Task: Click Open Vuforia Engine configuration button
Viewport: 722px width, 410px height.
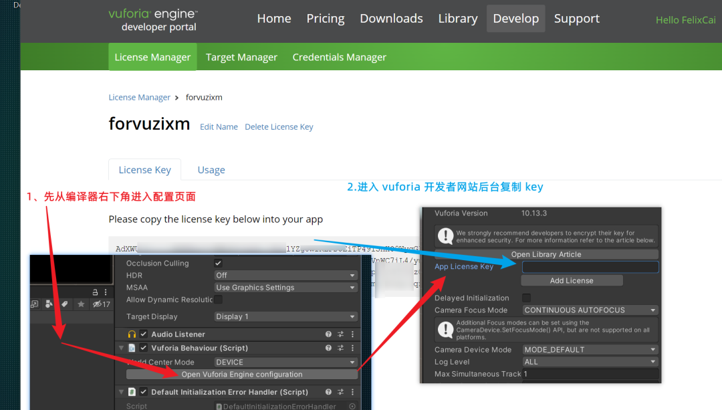Action: [x=242, y=374]
